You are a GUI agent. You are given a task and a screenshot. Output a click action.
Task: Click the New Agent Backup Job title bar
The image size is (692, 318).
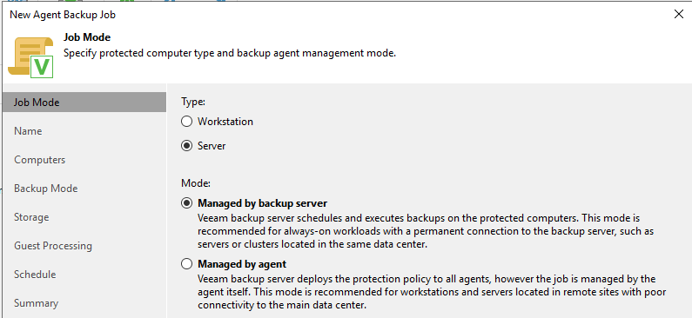pos(63,15)
